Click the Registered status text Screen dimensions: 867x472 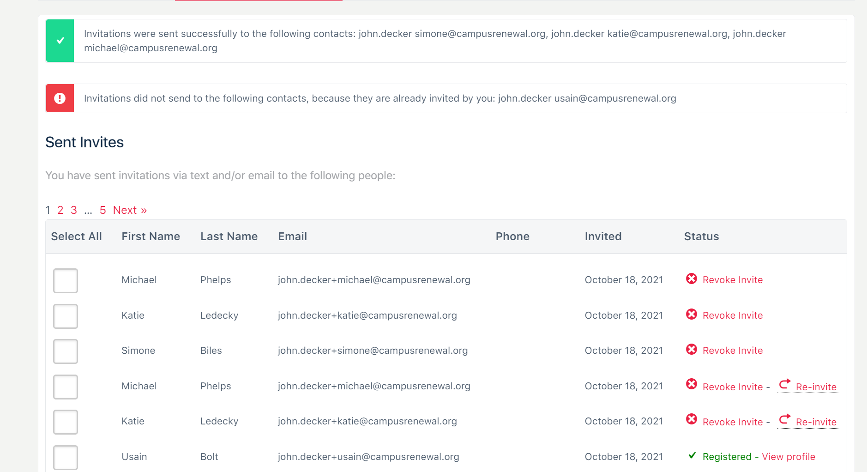727,457
